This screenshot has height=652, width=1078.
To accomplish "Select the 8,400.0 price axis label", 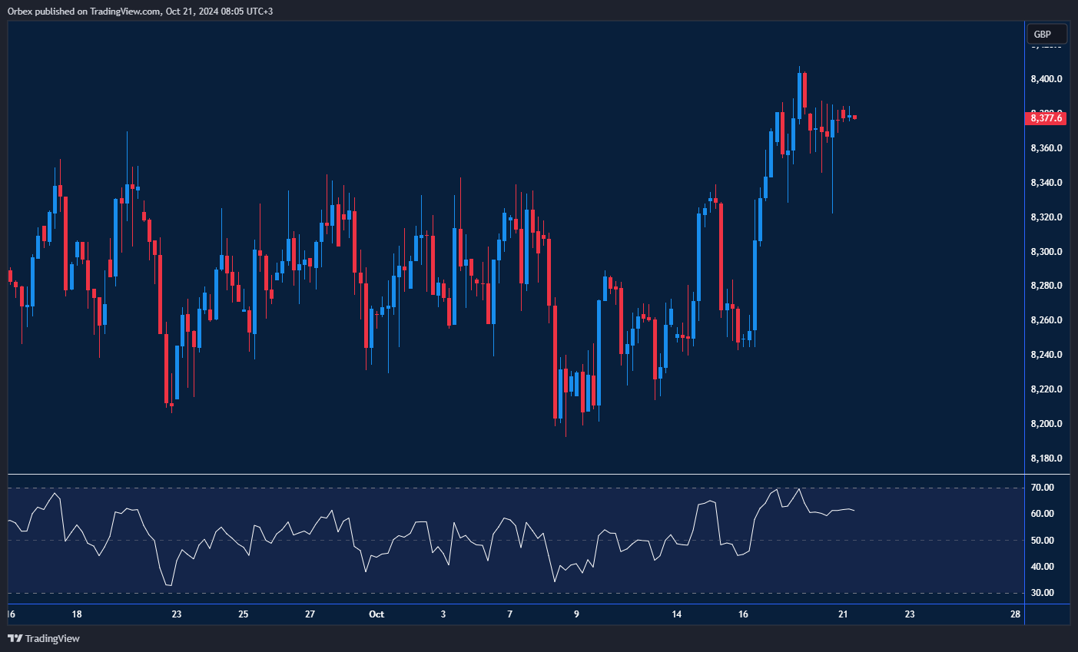I will click(1046, 79).
